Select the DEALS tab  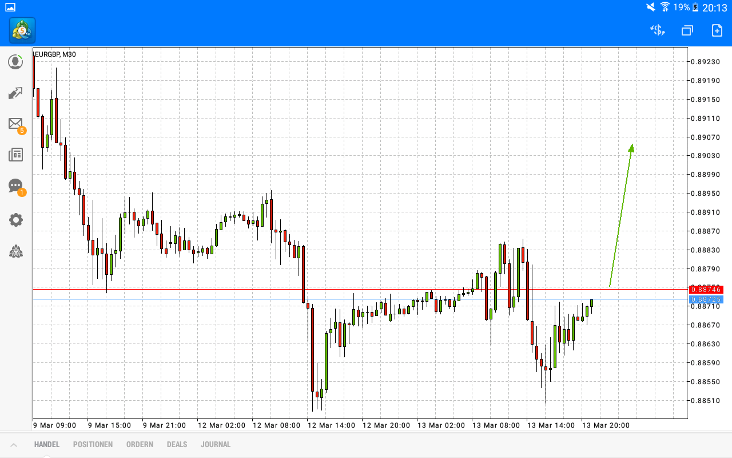click(x=177, y=444)
